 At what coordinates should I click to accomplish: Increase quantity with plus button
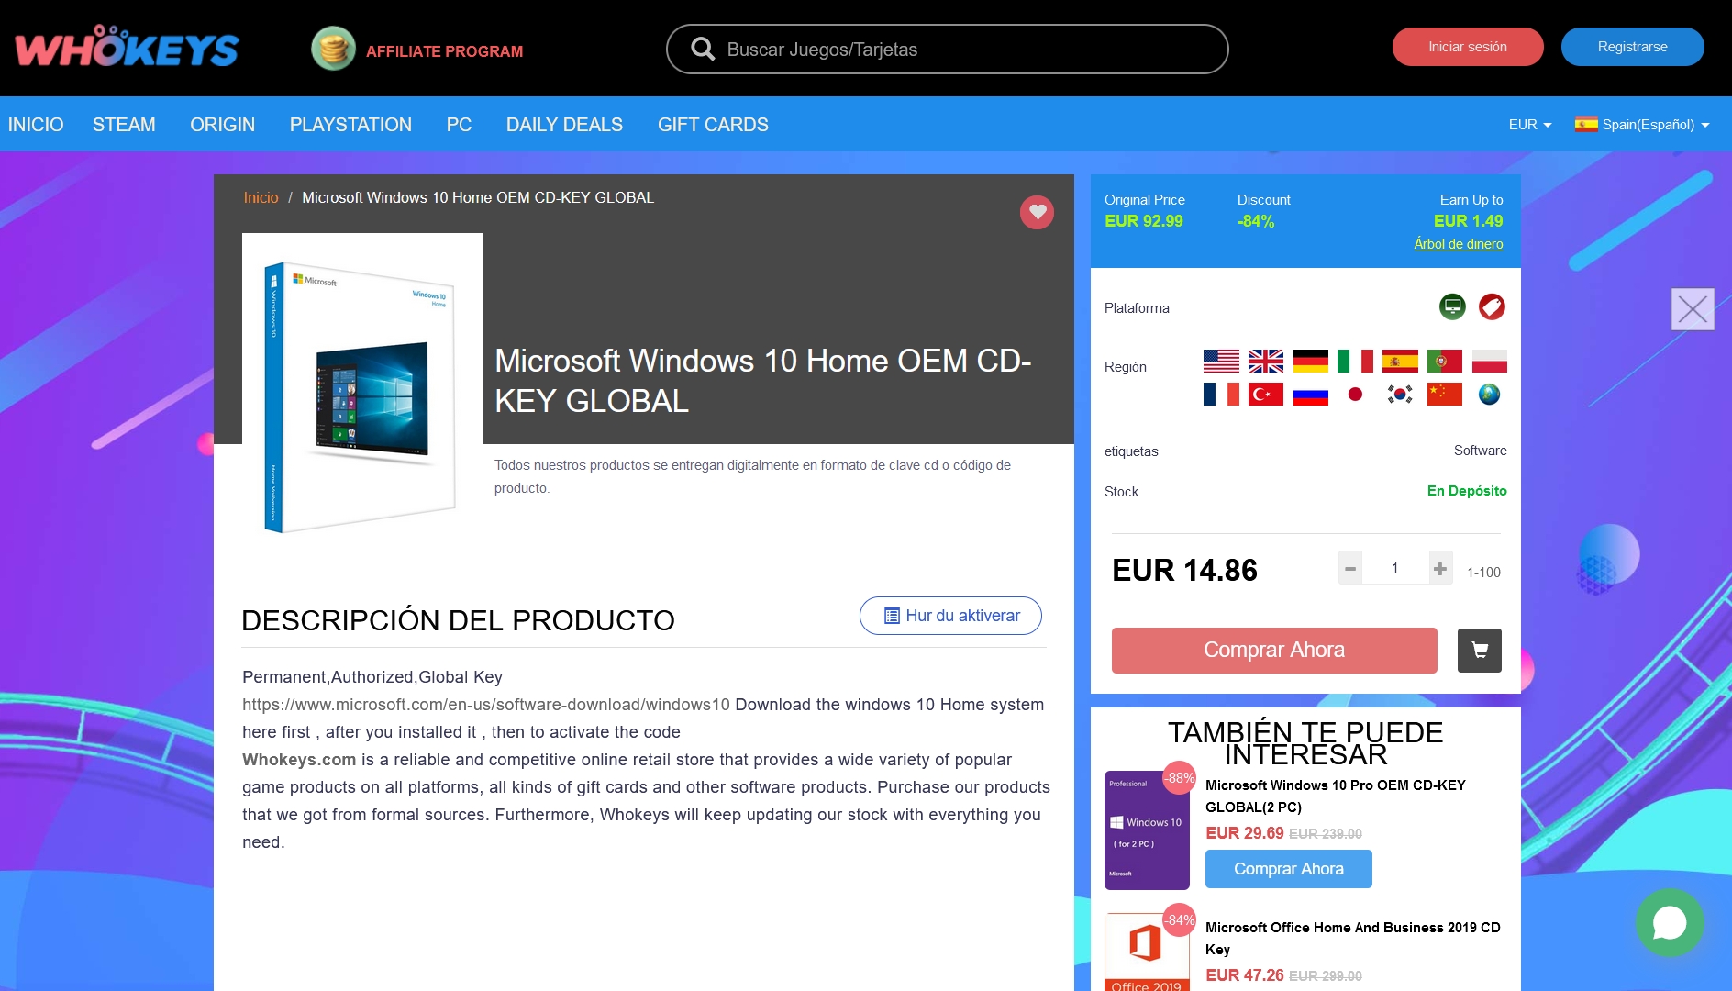tap(1440, 569)
